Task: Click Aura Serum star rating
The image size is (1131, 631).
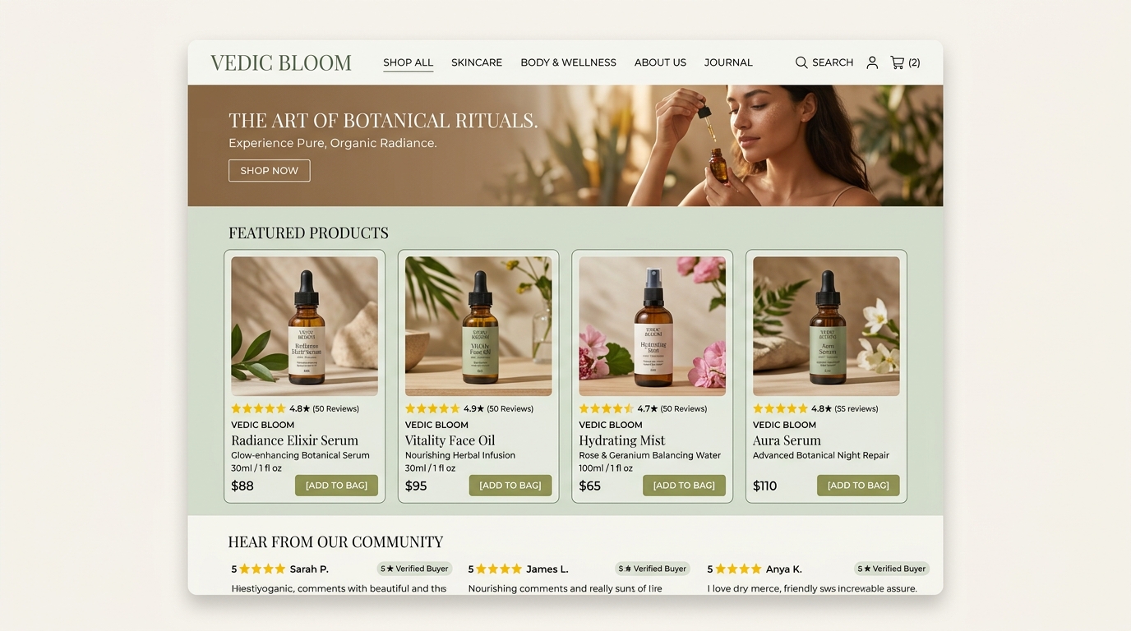Action: click(780, 408)
